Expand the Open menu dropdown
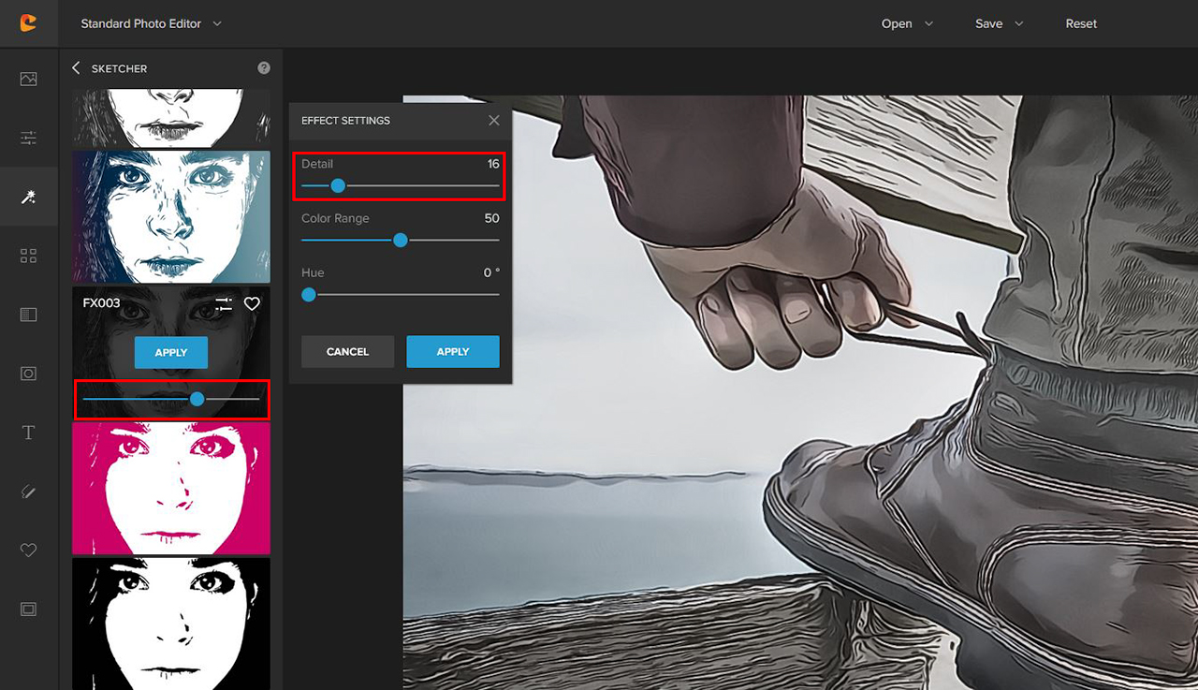Image resolution: width=1198 pixels, height=690 pixels. point(907,23)
